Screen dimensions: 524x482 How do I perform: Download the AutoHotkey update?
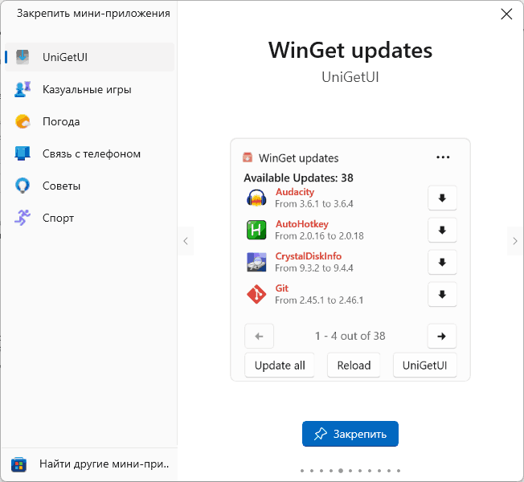tap(442, 230)
